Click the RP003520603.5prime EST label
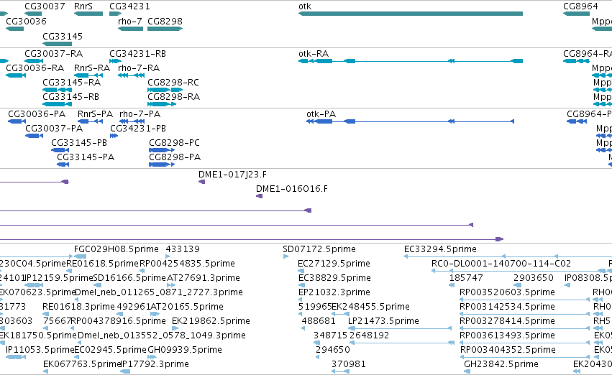 click(508, 293)
